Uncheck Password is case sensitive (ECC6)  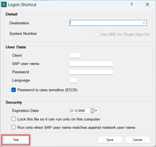tap(14, 90)
